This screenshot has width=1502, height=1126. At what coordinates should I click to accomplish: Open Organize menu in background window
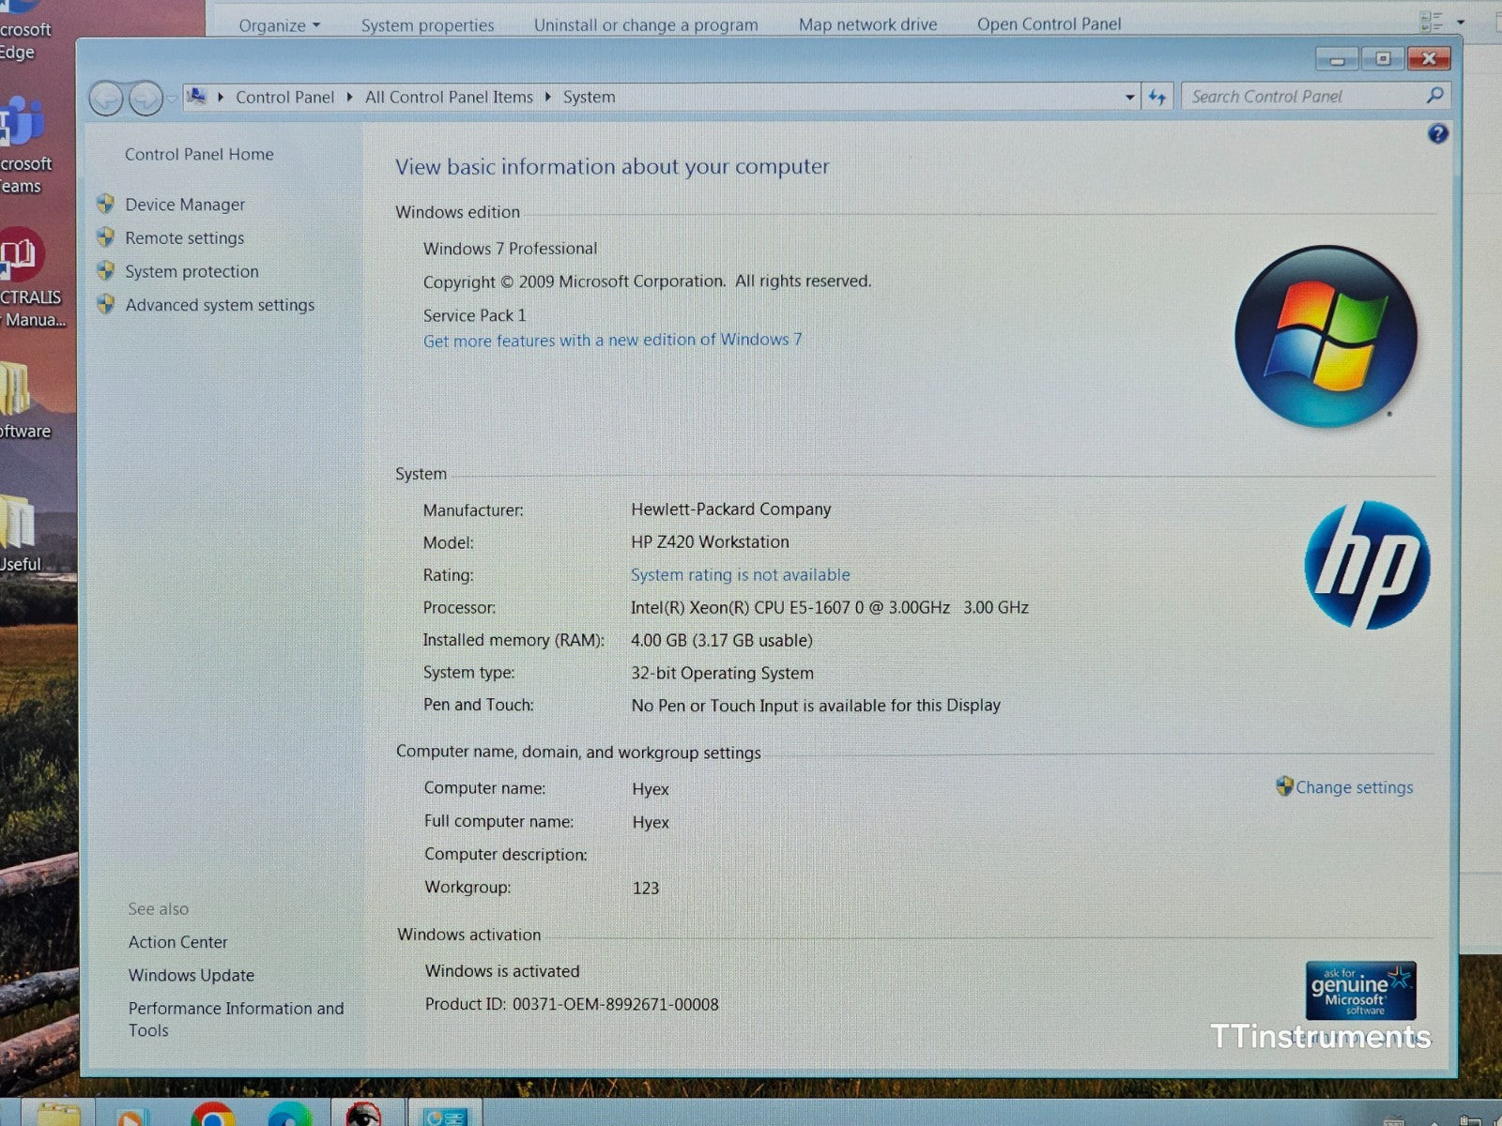point(279,25)
